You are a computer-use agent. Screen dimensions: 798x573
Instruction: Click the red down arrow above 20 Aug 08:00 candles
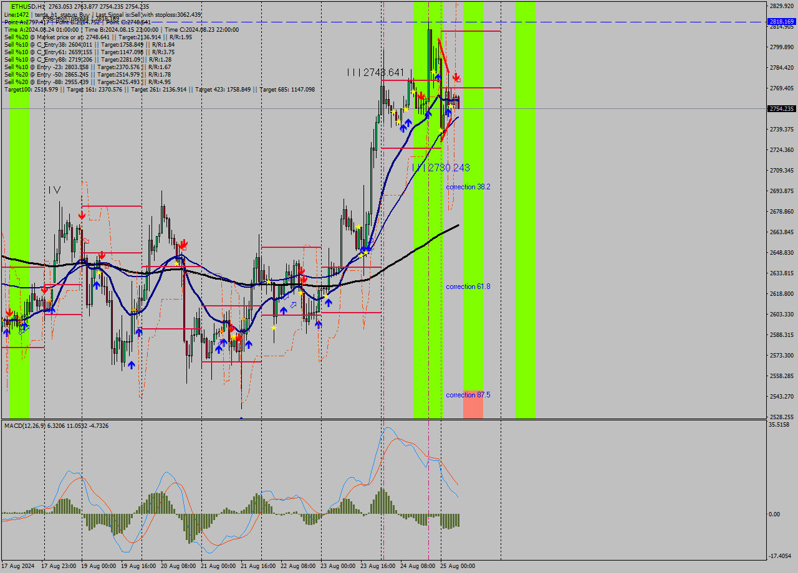pyautogui.click(x=183, y=244)
